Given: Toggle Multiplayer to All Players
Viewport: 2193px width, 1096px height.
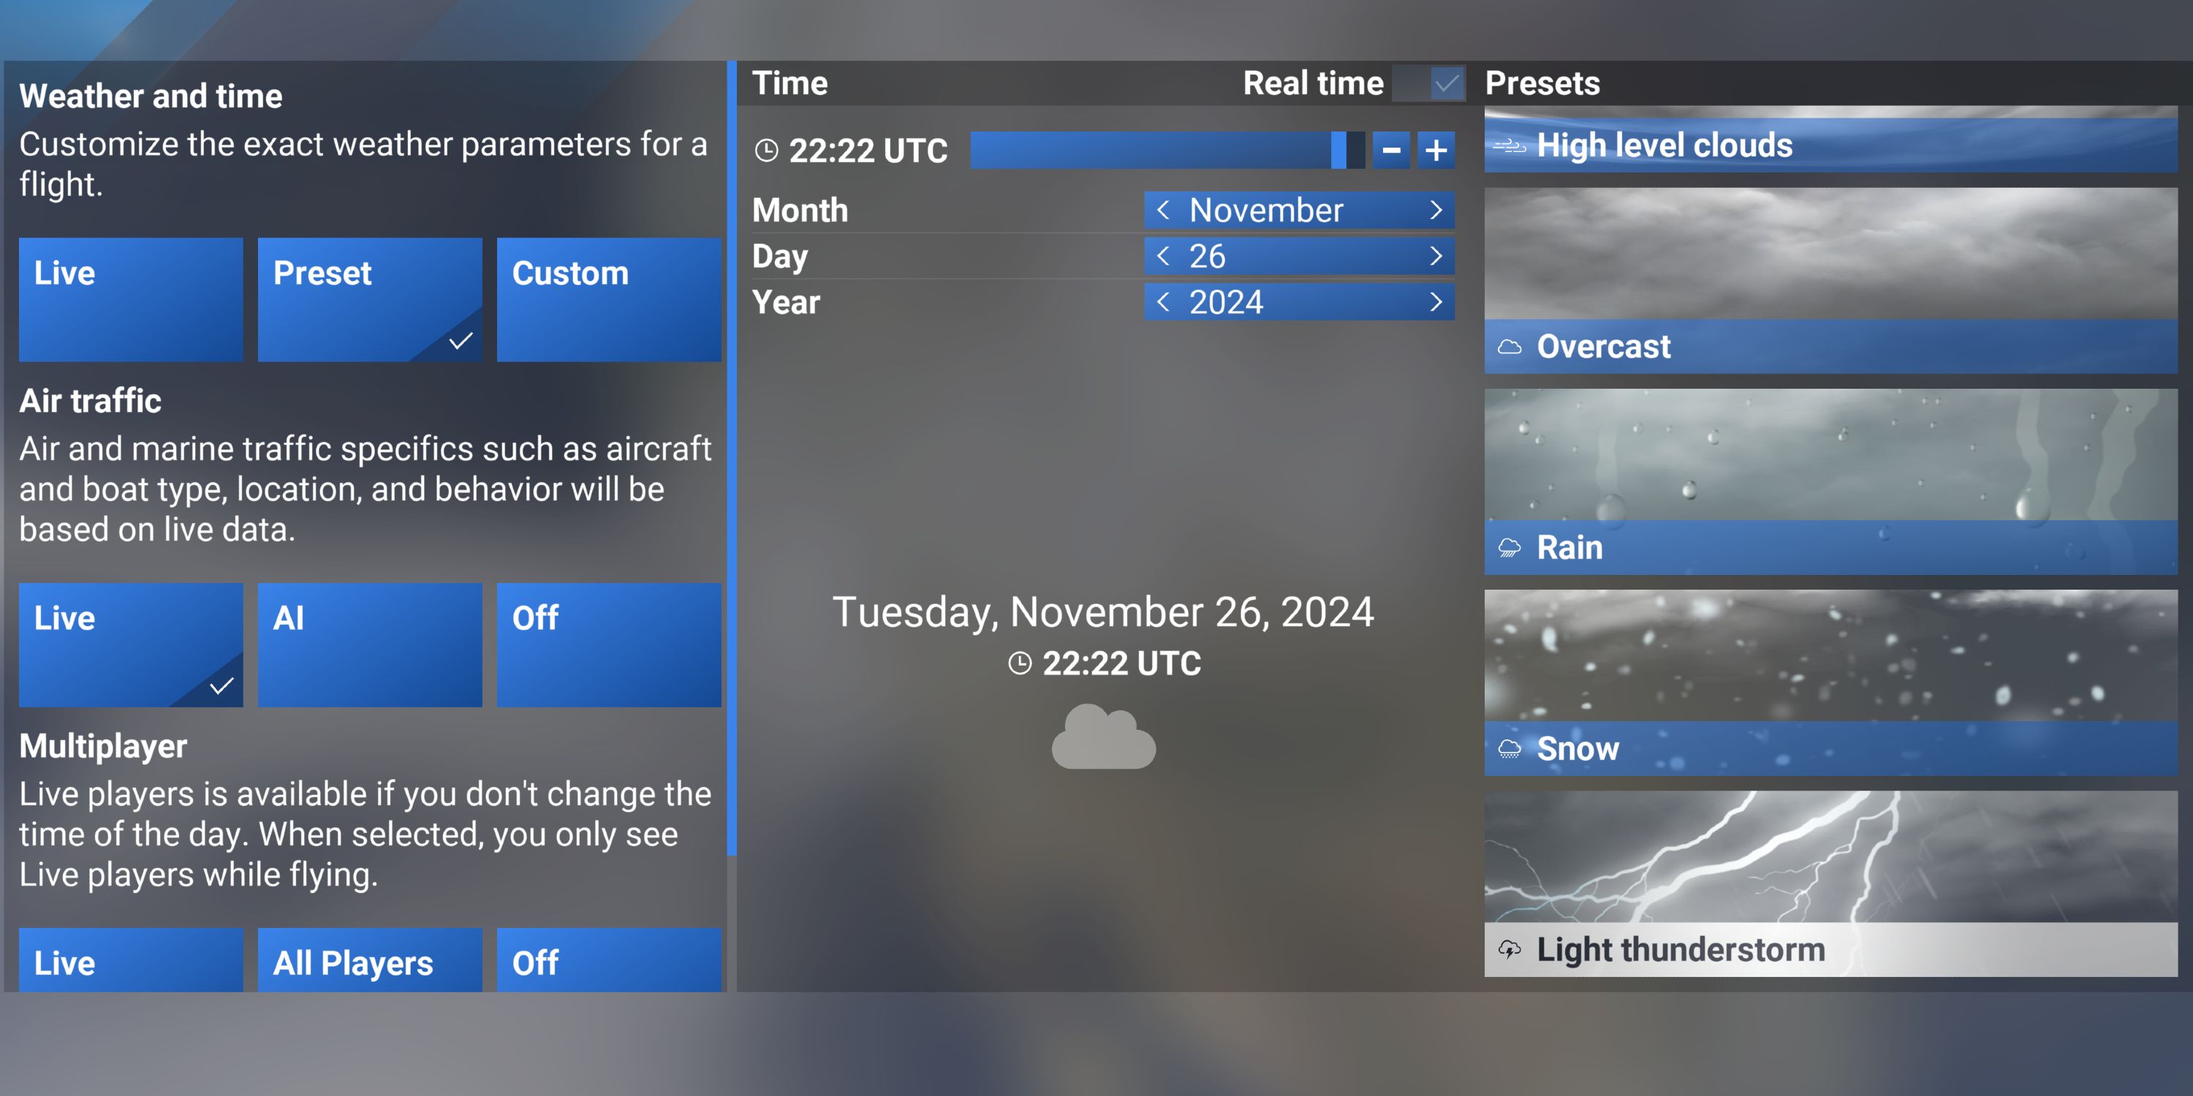Looking at the screenshot, I should click(352, 962).
